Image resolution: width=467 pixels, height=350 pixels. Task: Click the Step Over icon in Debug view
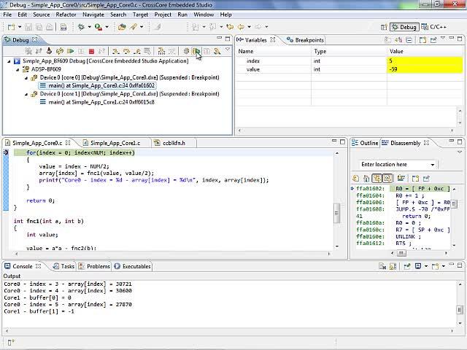coord(126,51)
